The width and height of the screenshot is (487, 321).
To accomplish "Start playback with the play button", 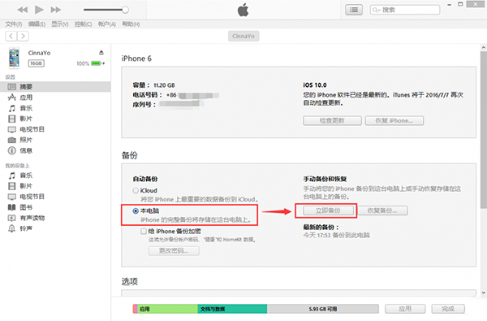I will coord(39,10).
